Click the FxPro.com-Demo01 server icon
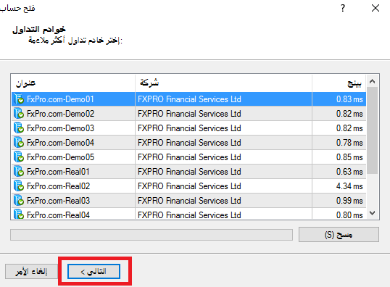 click(x=19, y=99)
